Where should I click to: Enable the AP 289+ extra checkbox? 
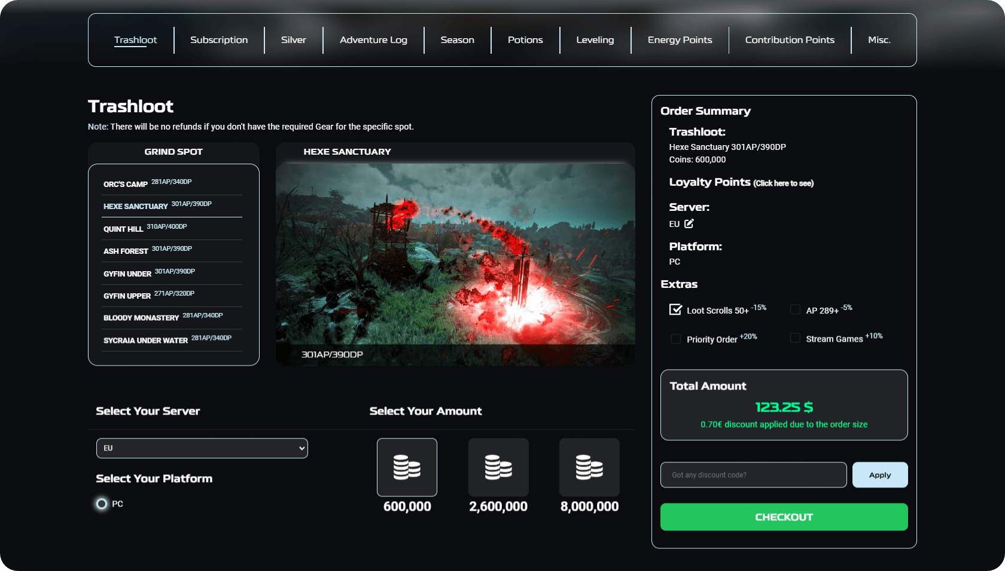click(x=795, y=309)
